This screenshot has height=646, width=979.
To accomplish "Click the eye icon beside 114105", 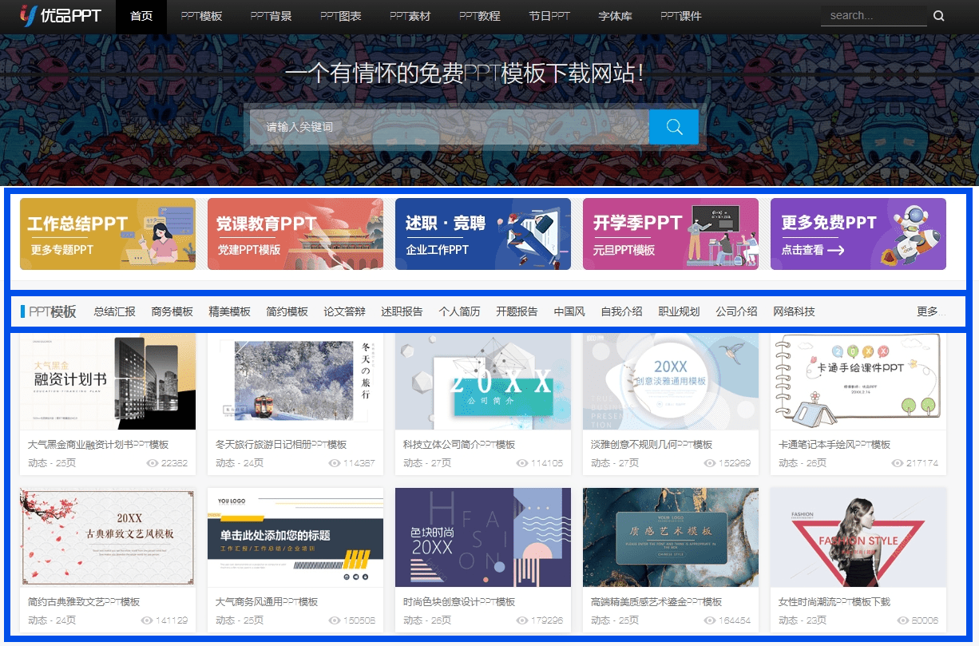I will click(x=522, y=463).
